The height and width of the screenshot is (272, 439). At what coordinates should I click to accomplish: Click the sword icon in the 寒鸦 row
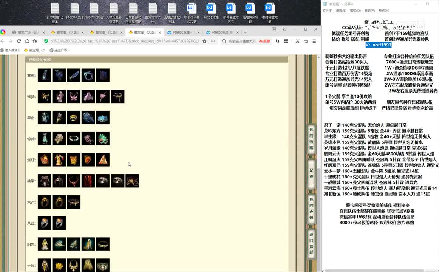pyautogui.click(x=74, y=75)
